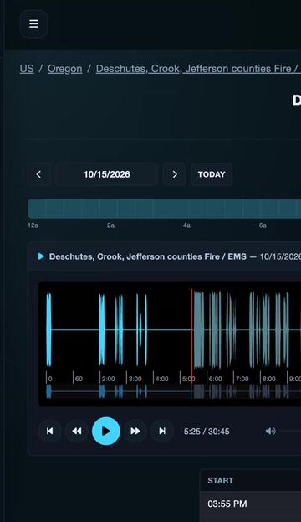Image resolution: width=301 pixels, height=522 pixels.
Task: Go to previous day arrow
Action: (38, 174)
